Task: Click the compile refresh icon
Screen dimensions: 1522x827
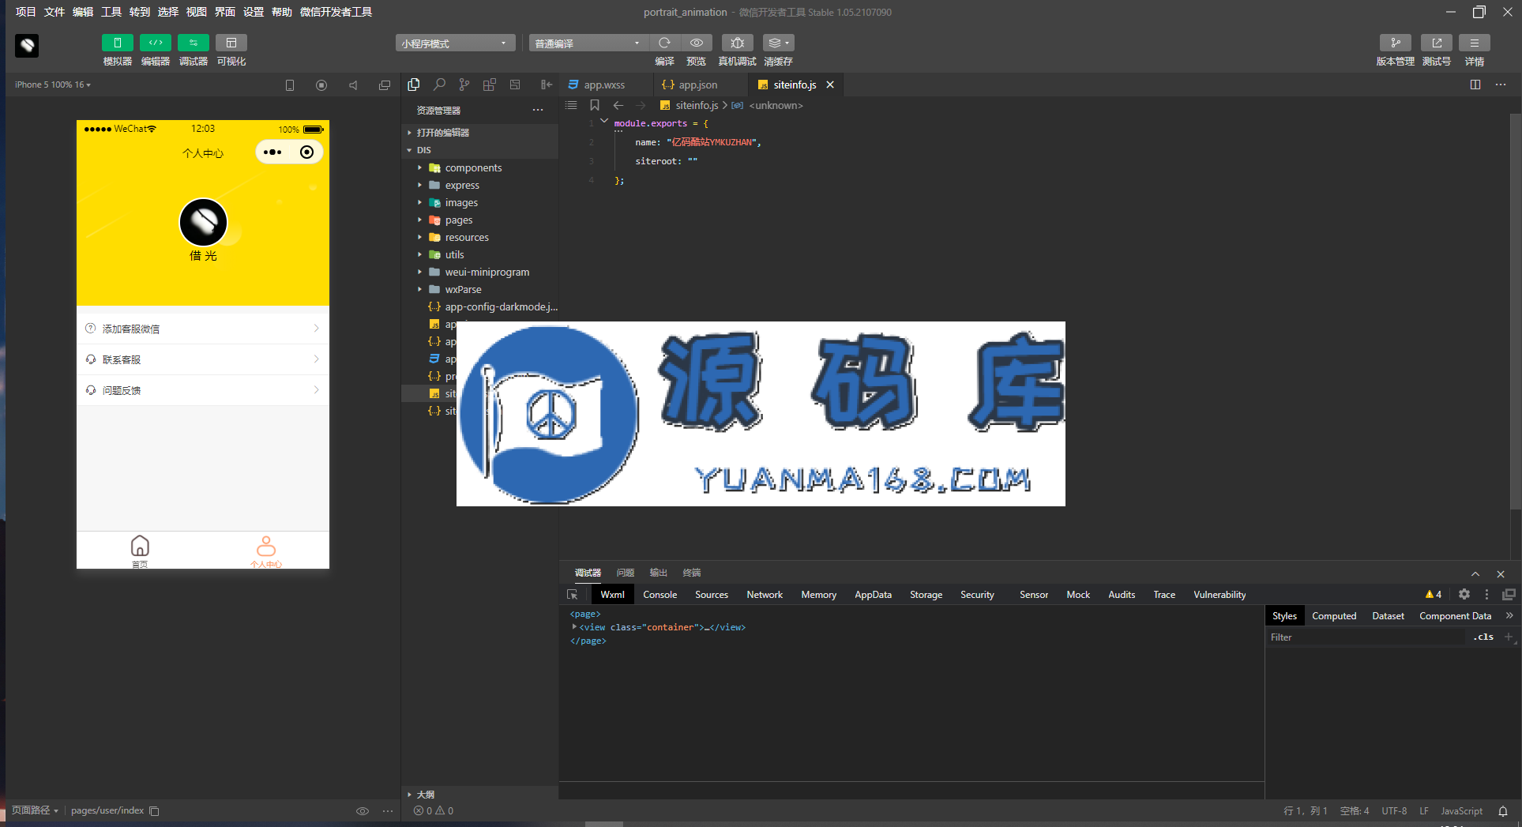Action: coord(664,43)
